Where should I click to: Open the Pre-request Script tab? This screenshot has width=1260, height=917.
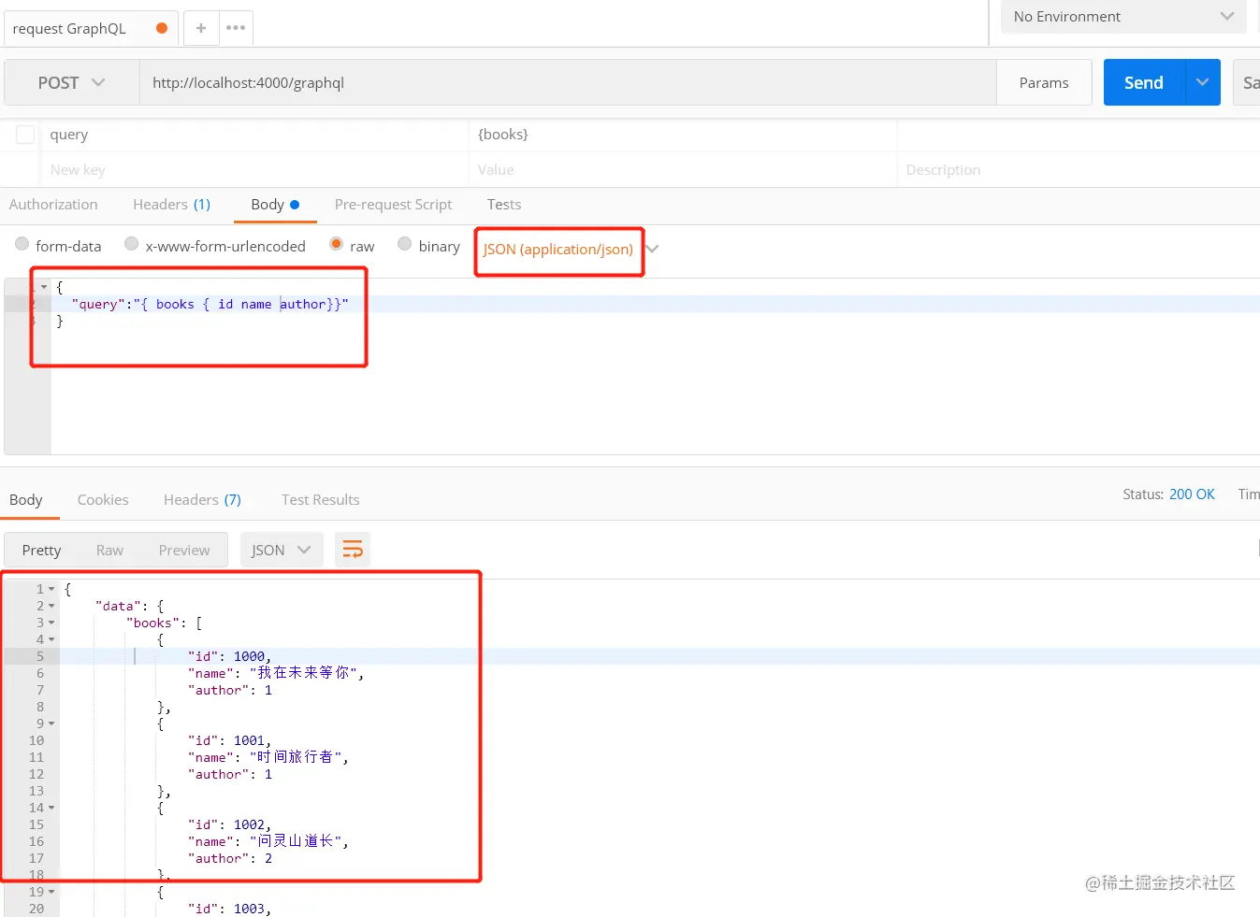tap(393, 205)
